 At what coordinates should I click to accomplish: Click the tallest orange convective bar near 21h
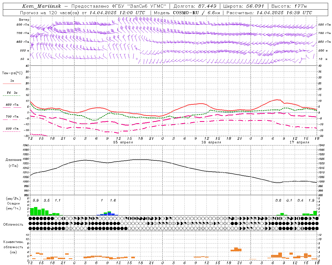236,249
